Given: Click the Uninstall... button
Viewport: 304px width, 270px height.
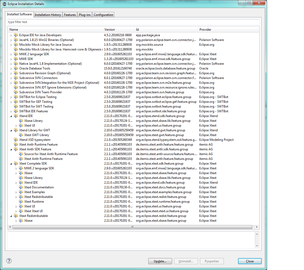Looking at the screenshot, I should point(186,261).
